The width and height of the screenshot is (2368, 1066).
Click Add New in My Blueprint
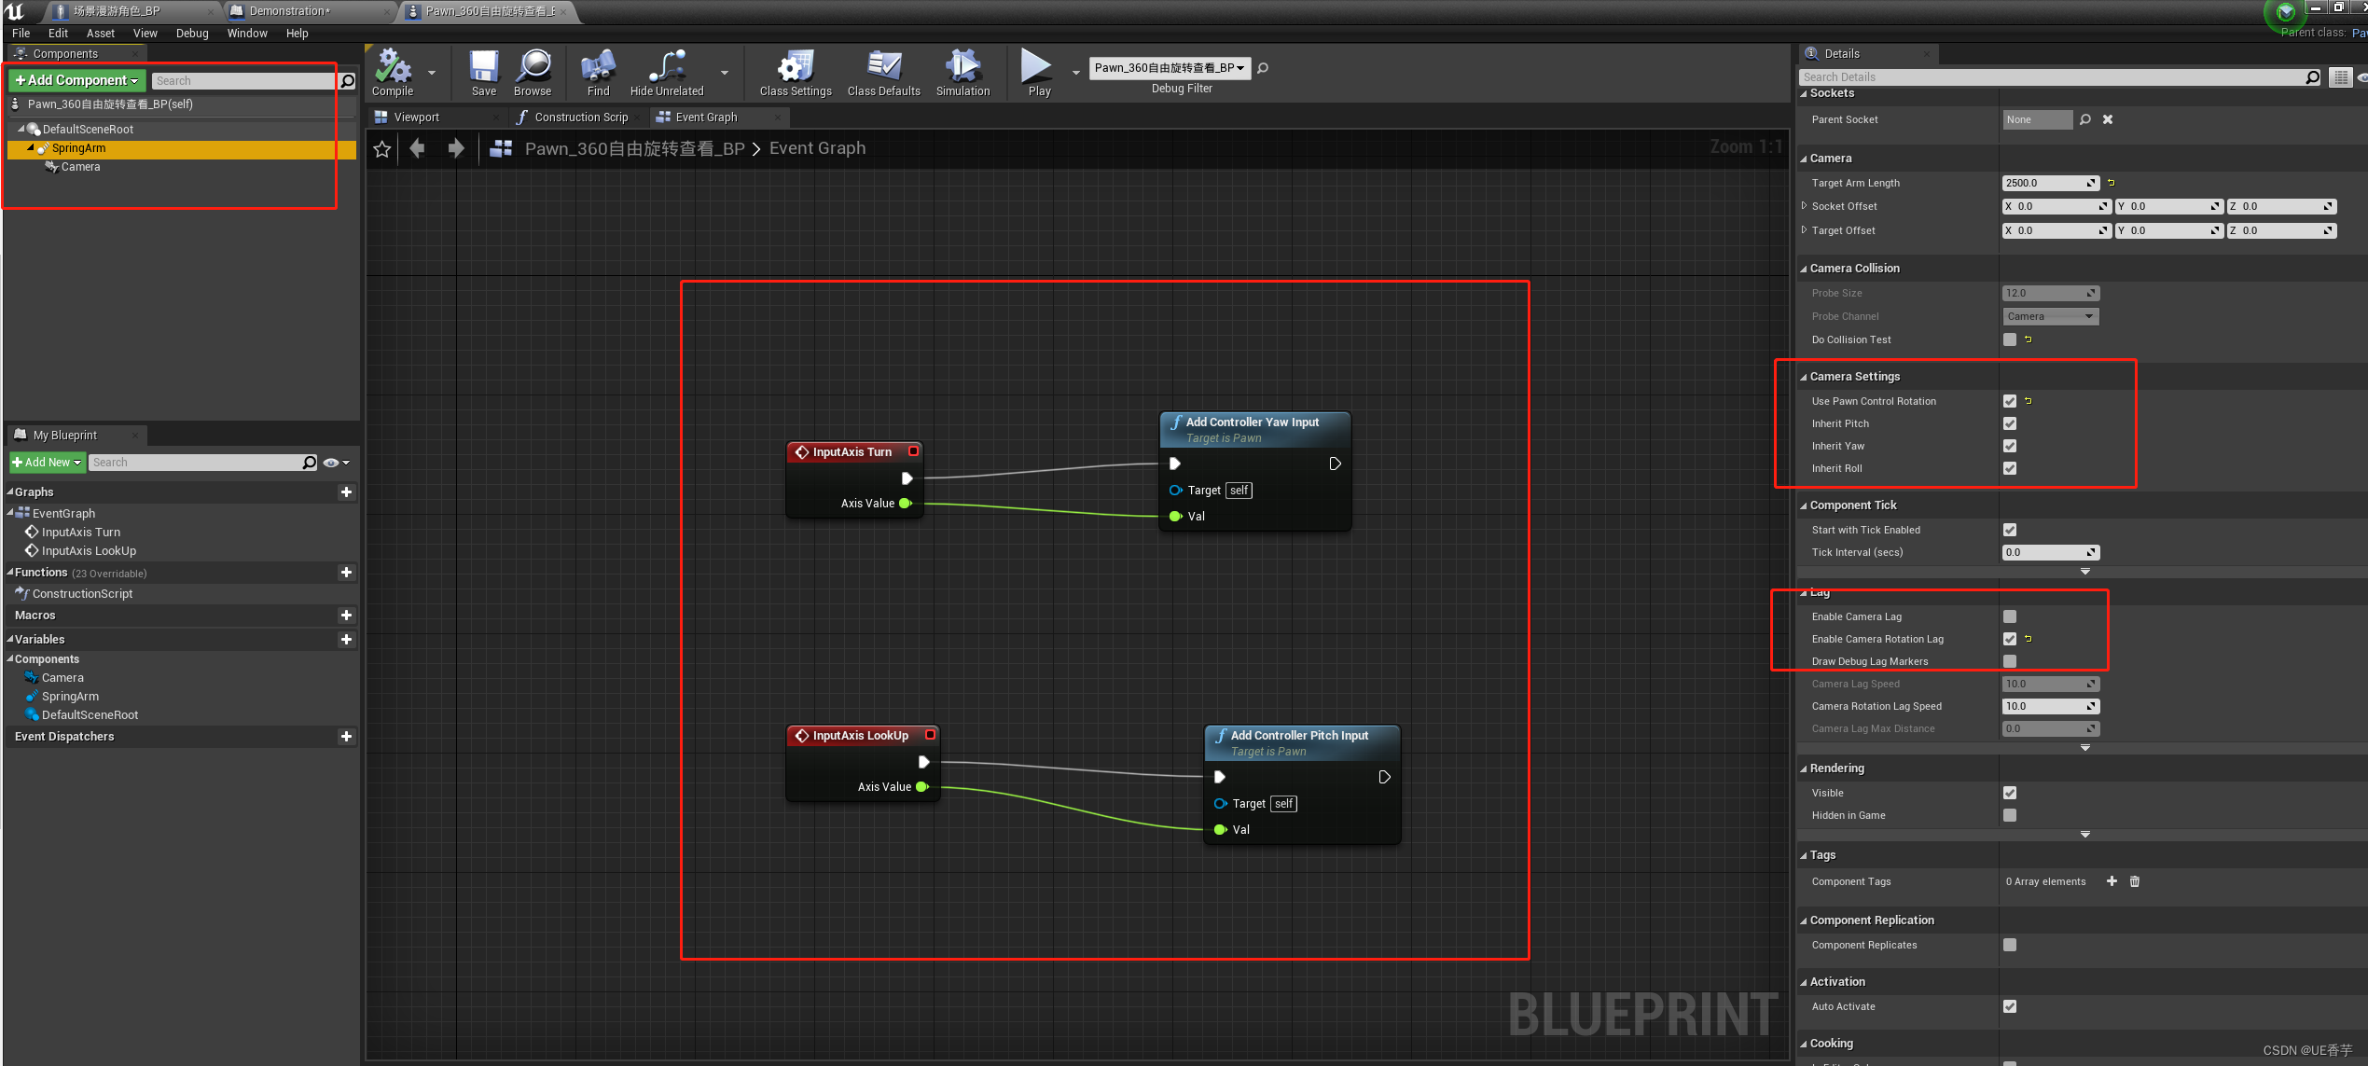pyautogui.click(x=47, y=463)
